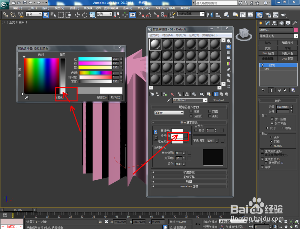Enable the 线框 (Wire) checkbox
This screenshot has height=229, width=300.
tap(191, 111)
